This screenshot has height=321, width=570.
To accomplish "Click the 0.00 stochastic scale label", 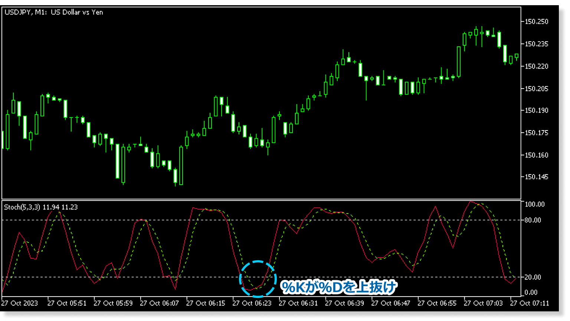I will (x=531, y=292).
